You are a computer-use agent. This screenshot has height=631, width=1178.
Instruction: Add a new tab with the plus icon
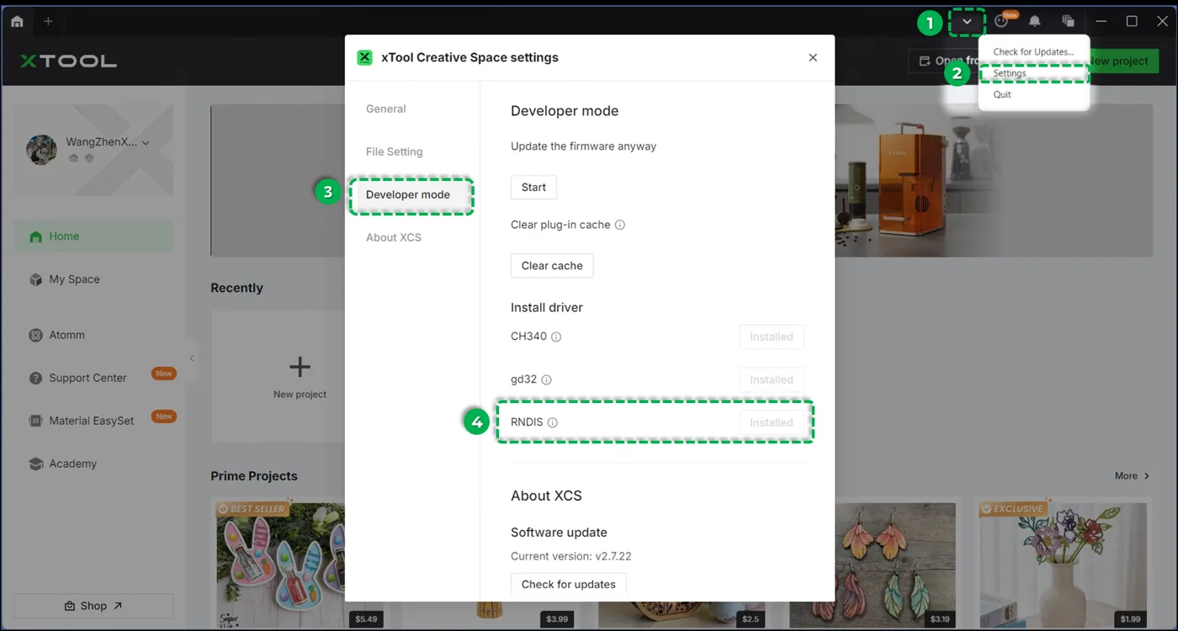pos(48,21)
